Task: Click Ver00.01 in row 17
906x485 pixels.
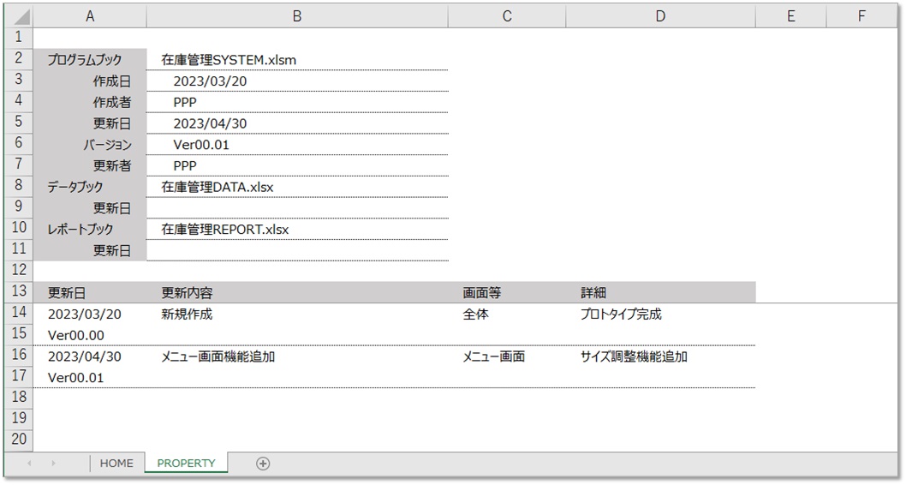Action: click(x=90, y=378)
